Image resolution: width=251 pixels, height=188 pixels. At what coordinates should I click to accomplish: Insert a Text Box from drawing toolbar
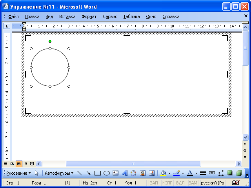(115, 173)
